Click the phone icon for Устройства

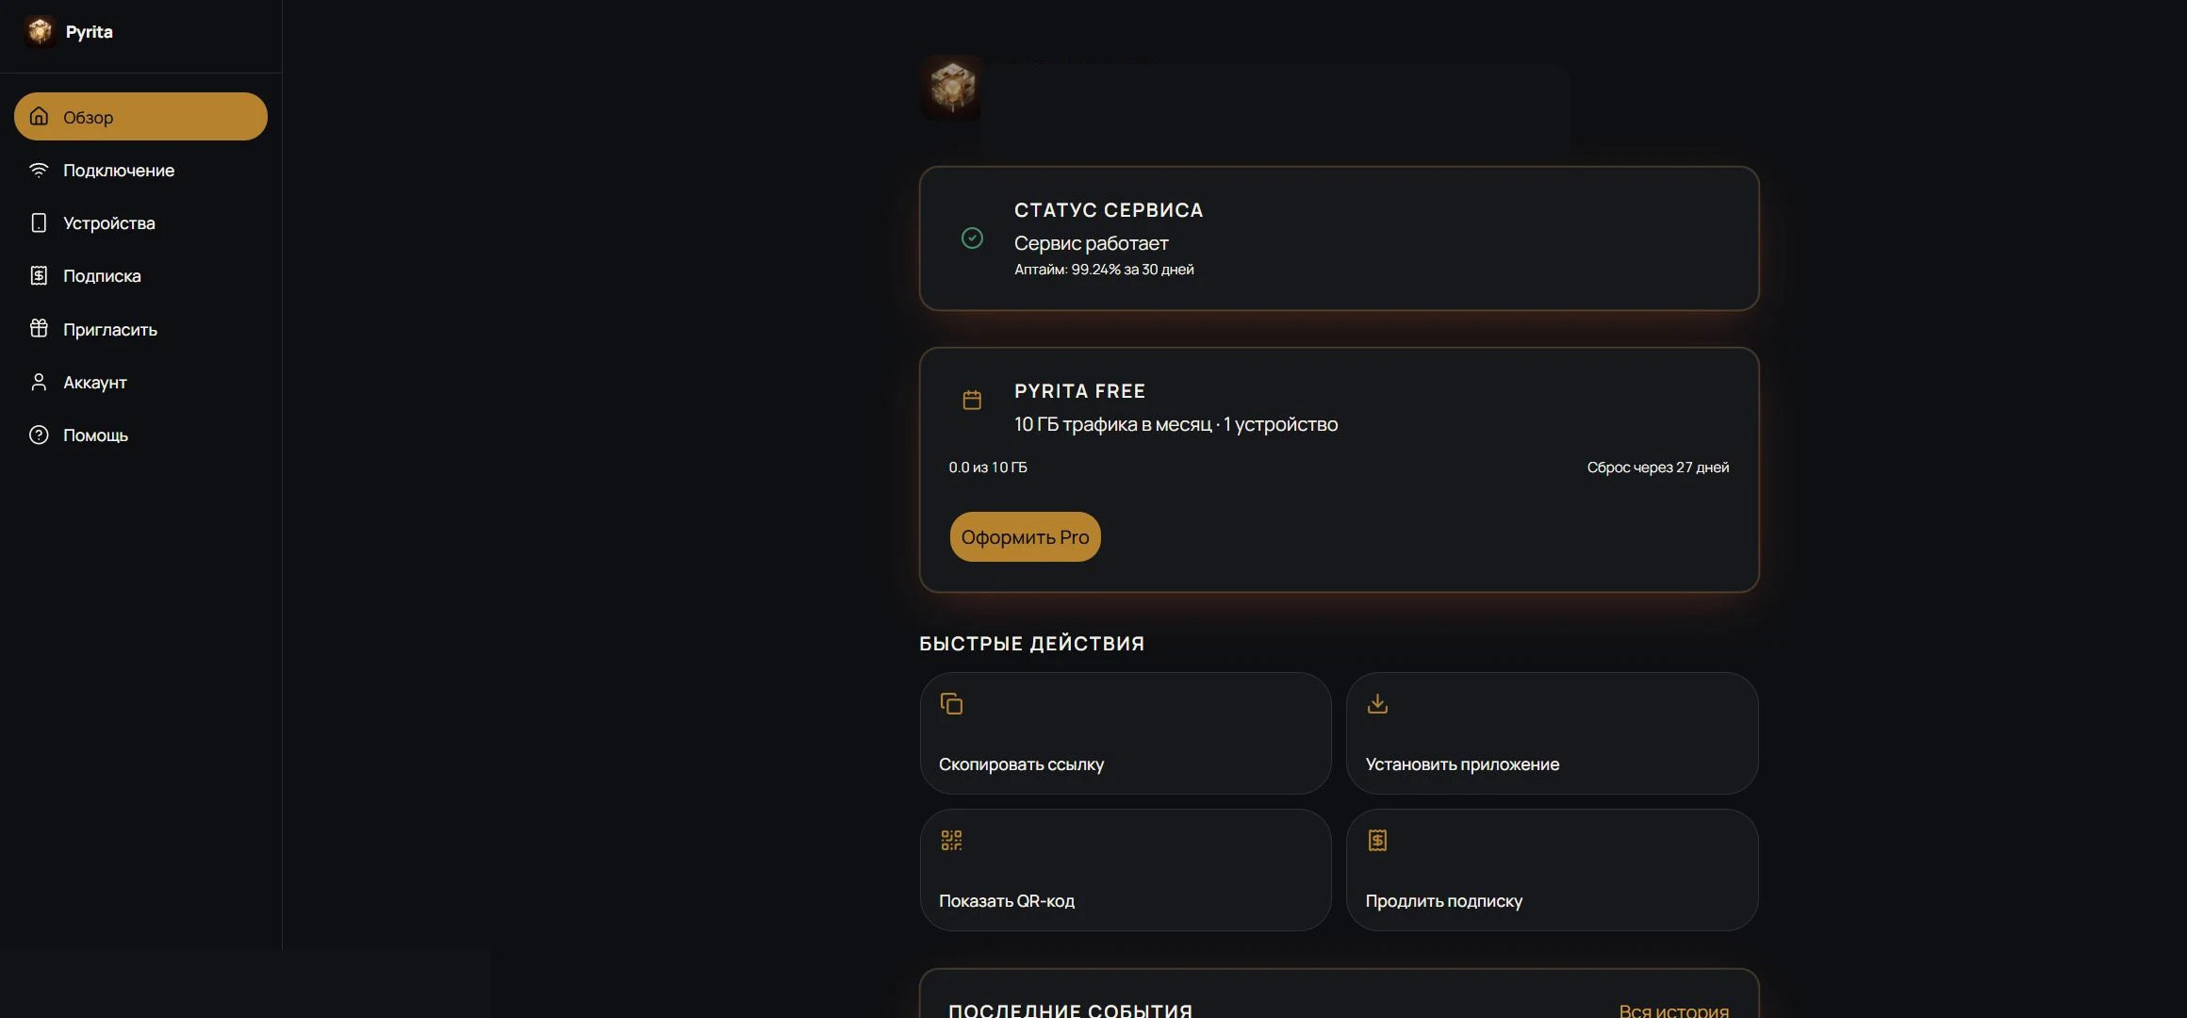(39, 222)
